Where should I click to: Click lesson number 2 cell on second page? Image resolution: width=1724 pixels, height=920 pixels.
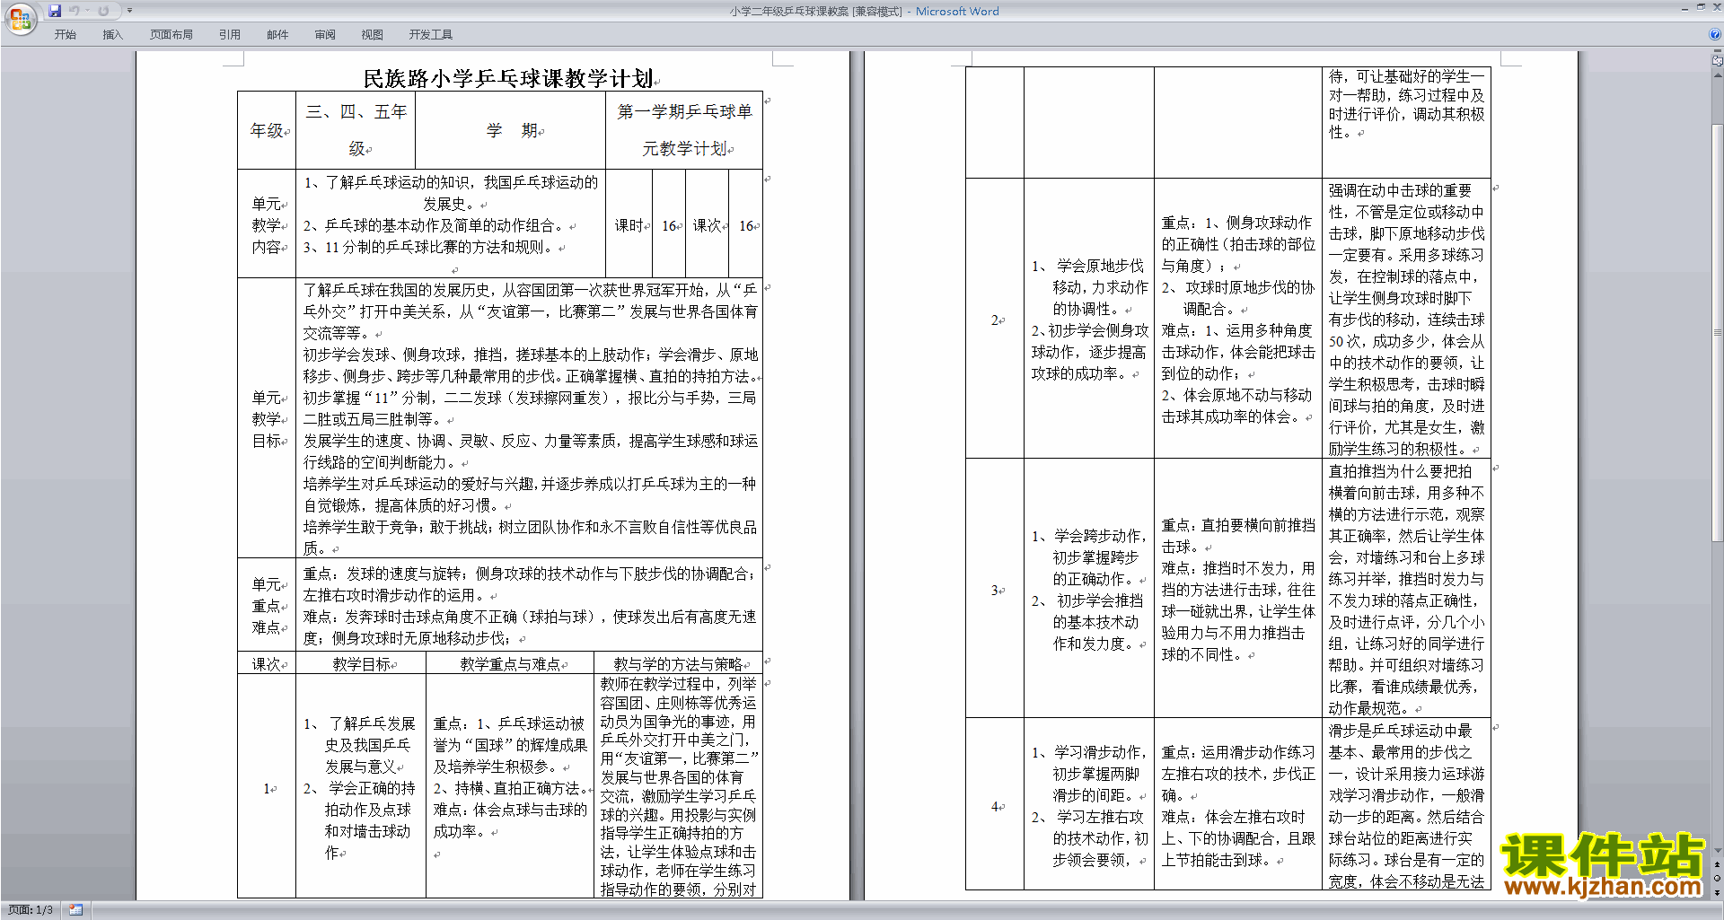coord(995,320)
